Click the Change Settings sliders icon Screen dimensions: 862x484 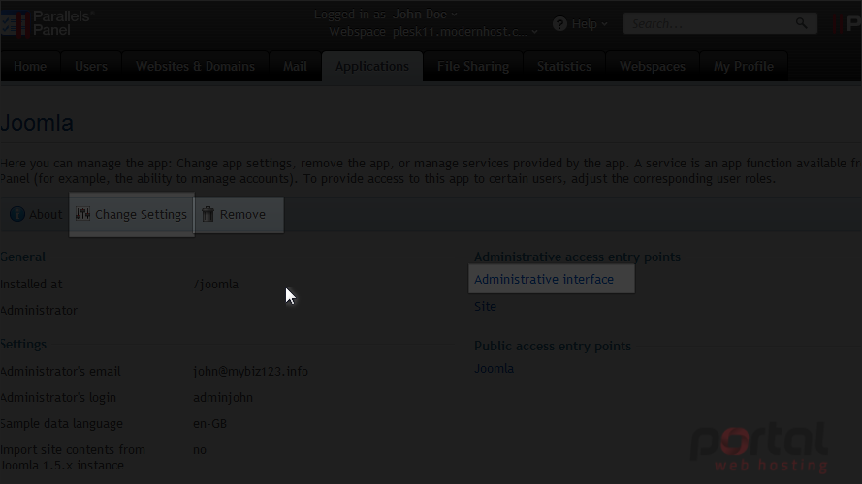(83, 214)
